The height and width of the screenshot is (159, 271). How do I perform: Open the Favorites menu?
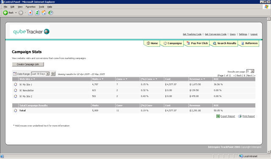click(x=30, y=7)
